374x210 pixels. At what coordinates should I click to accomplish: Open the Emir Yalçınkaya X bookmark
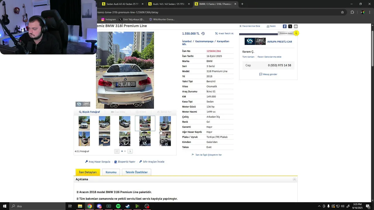point(131,20)
